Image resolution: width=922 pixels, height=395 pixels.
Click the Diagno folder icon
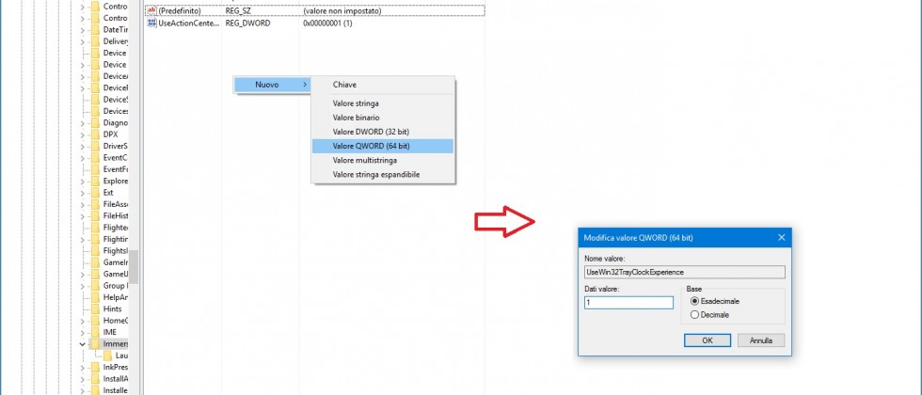point(95,123)
